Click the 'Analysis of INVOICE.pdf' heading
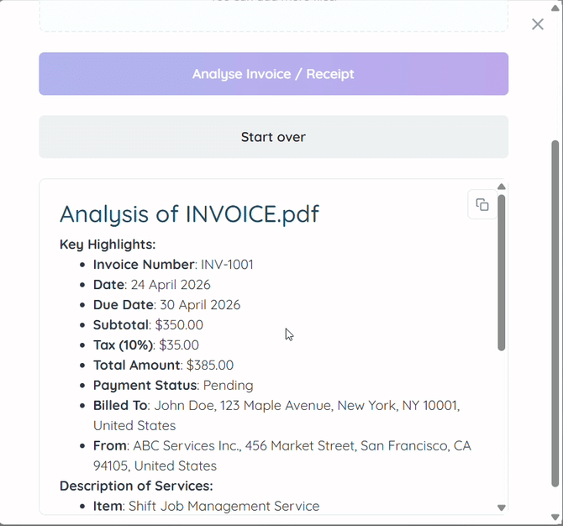Screen dimensions: 563x526 pyautogui.click(x=189, y=213)
